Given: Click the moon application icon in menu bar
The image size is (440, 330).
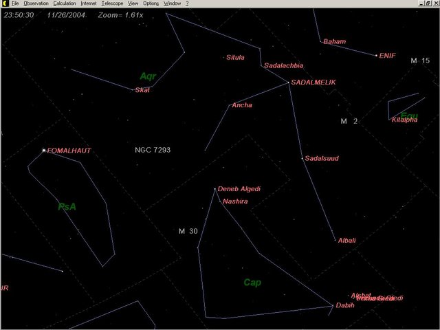Looking at the screenshot, I should click(4, 3).
